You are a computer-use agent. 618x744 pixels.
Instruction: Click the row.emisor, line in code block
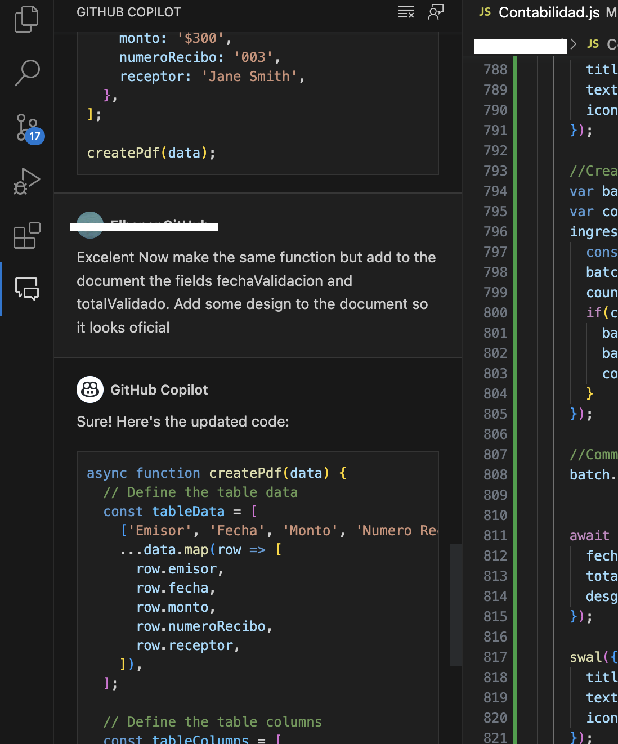[x=180, y=569]
